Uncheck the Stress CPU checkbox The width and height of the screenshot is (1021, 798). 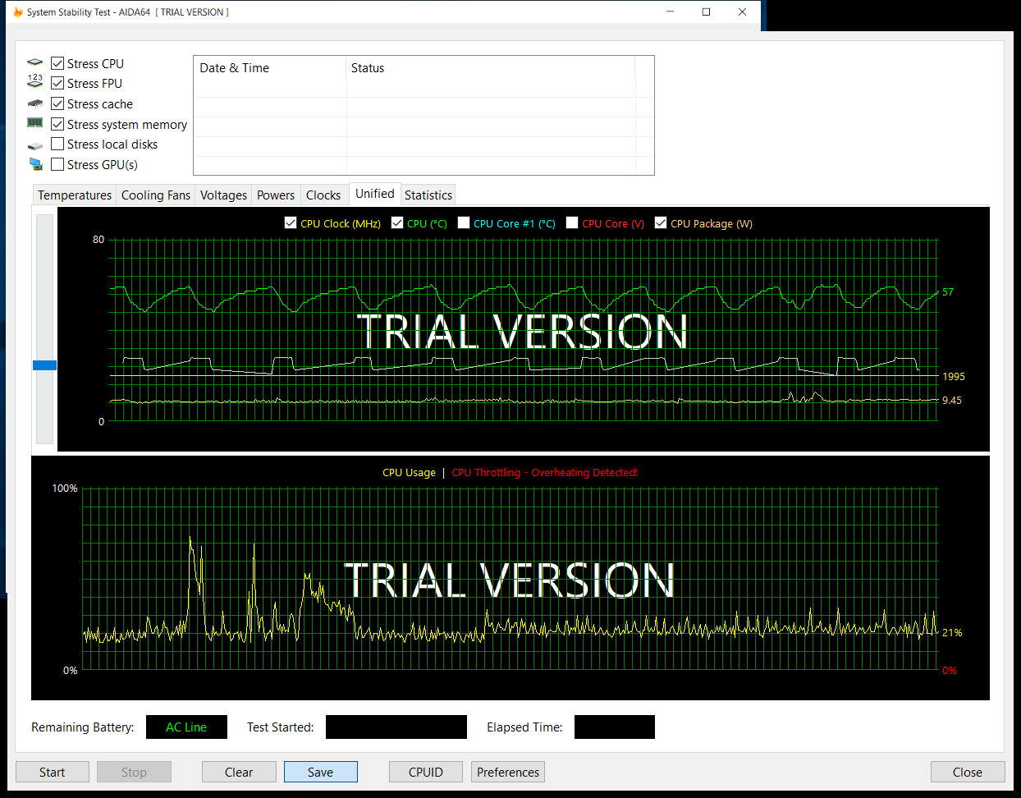point(57,63)
